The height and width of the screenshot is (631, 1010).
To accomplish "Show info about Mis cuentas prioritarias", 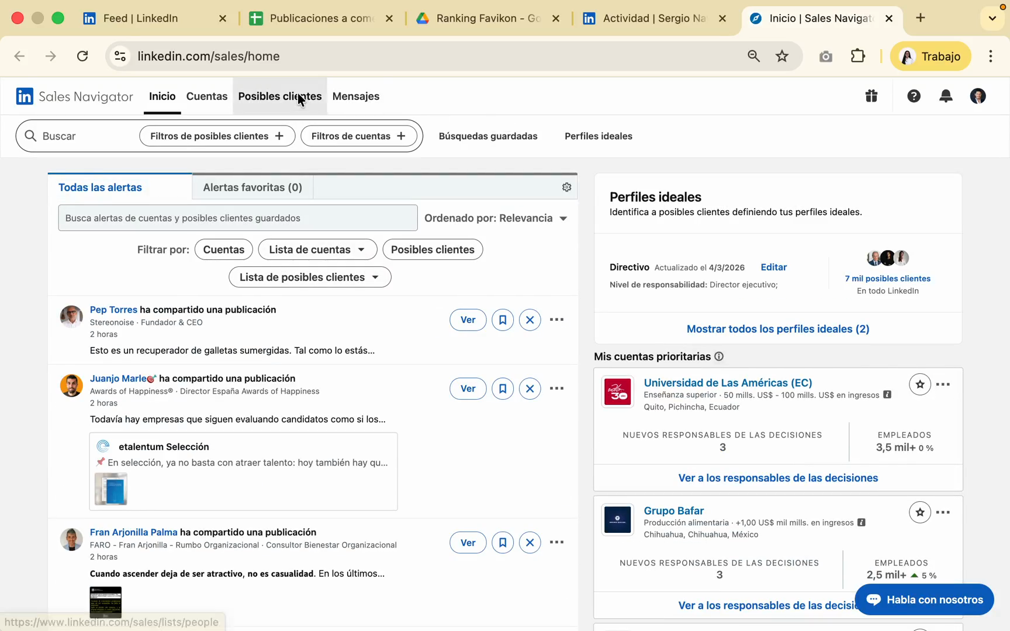I will point(719,356).
